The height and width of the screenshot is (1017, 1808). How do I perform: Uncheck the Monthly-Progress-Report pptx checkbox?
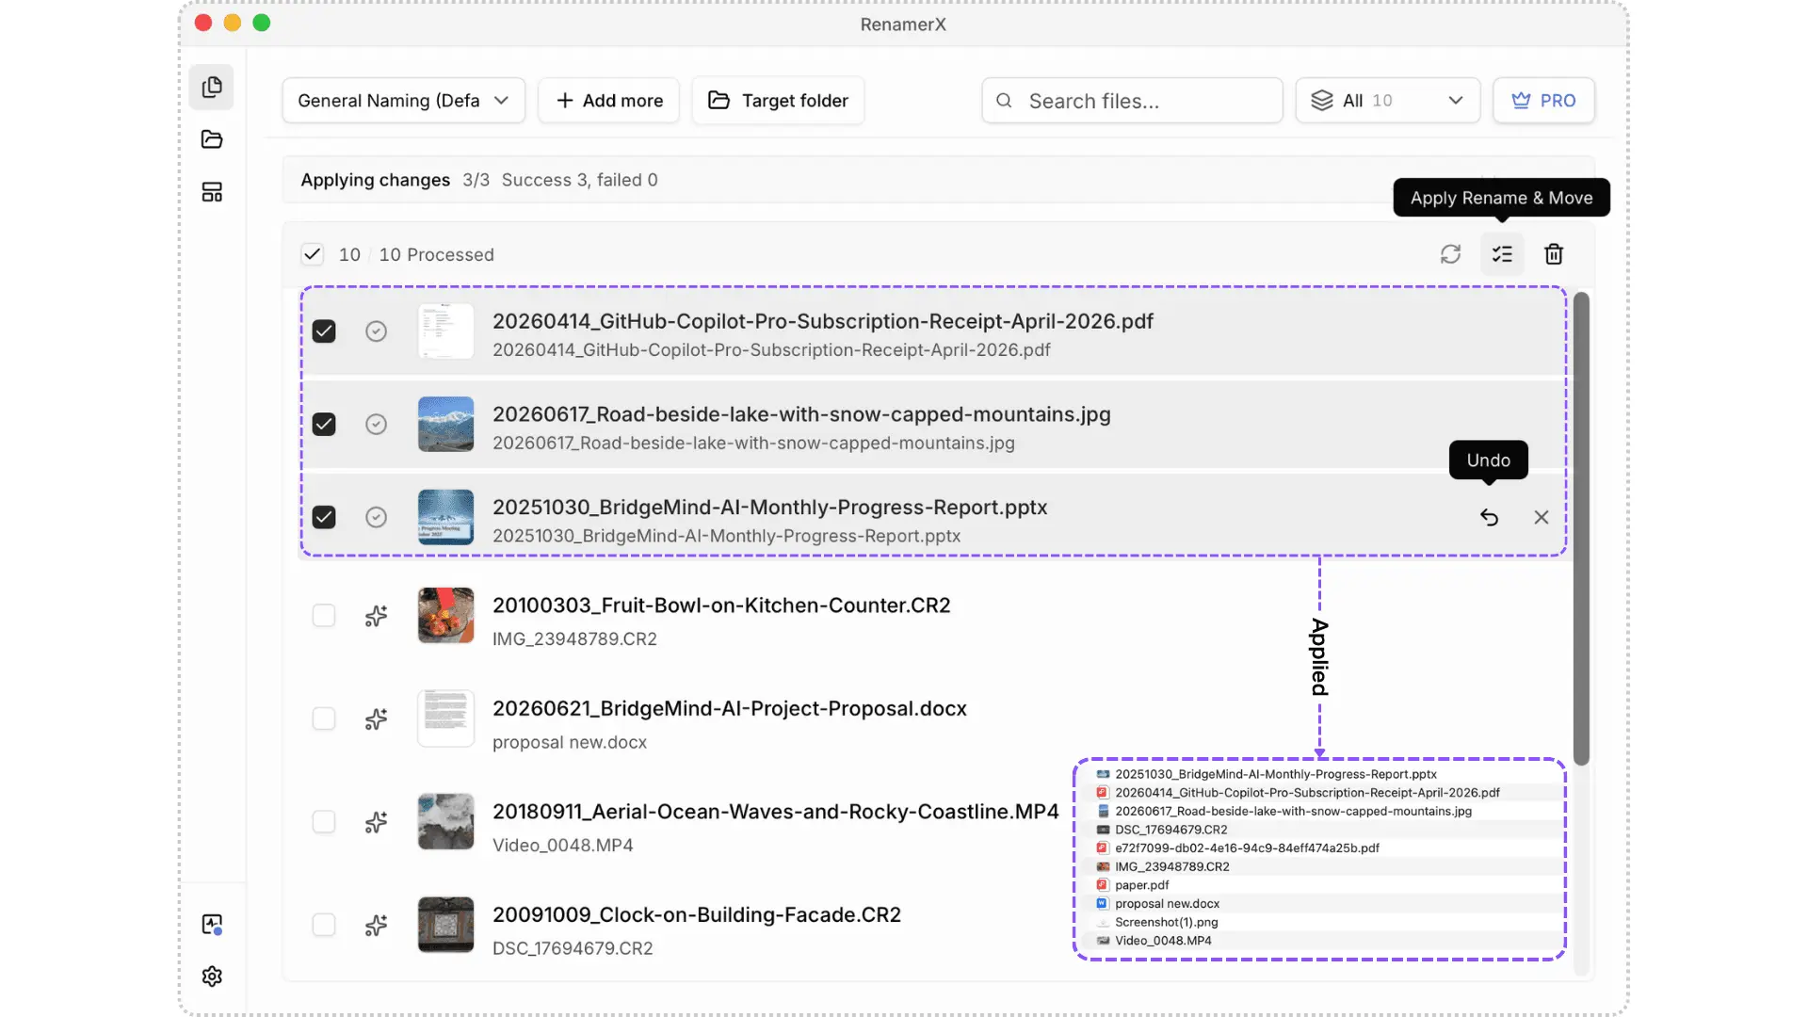[x=324, y=517]
